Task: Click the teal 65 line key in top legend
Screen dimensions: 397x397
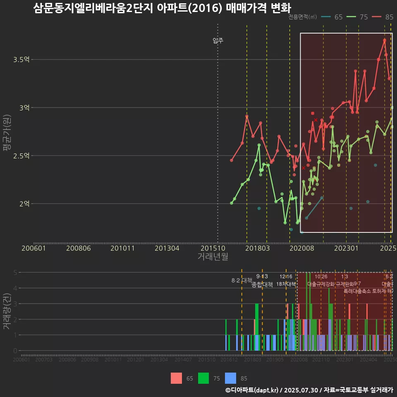Action: (325, 17)
